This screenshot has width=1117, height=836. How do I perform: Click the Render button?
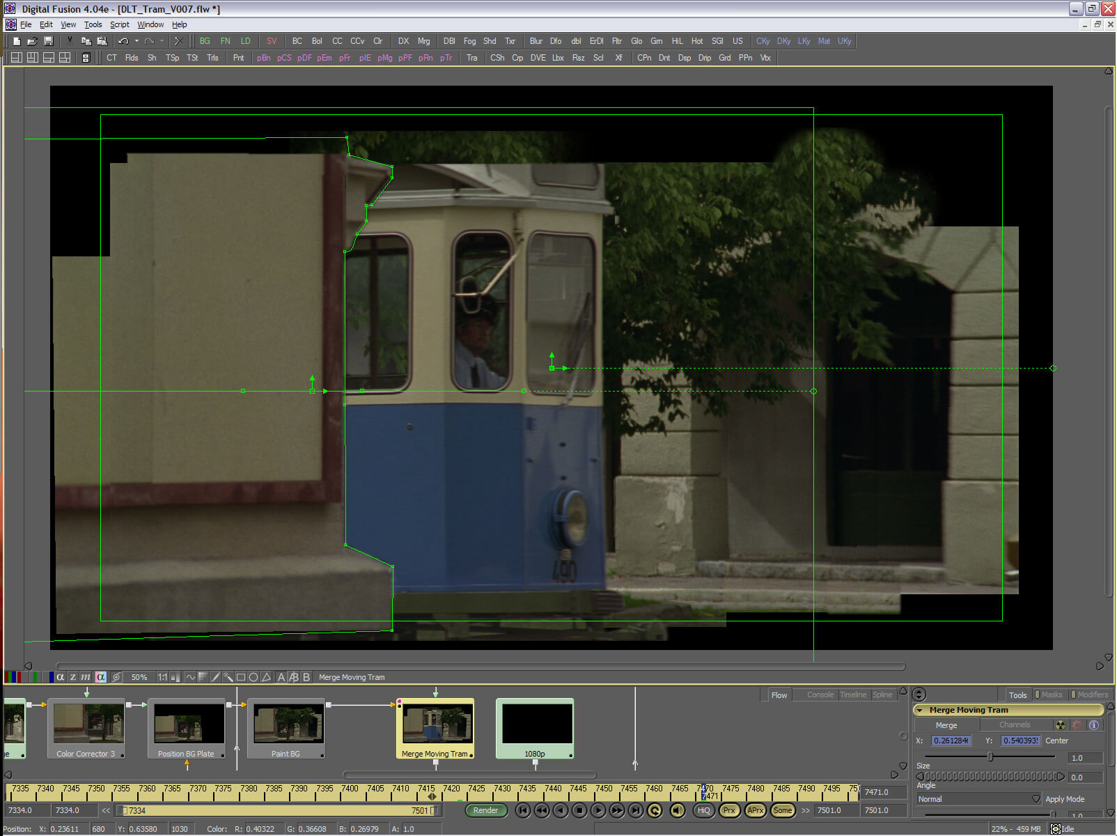[485, 810]
